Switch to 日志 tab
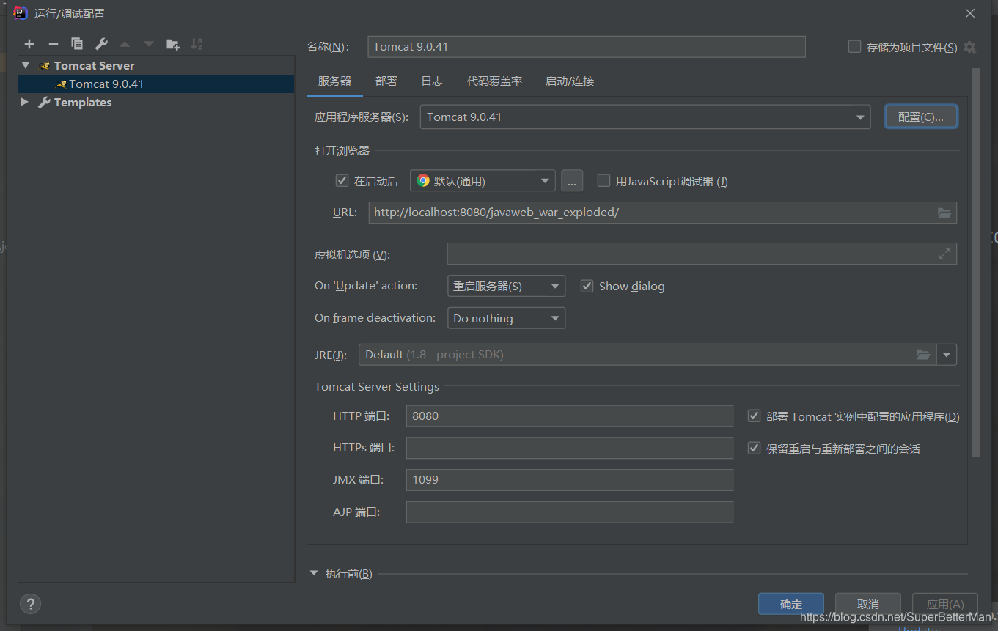 432,81
